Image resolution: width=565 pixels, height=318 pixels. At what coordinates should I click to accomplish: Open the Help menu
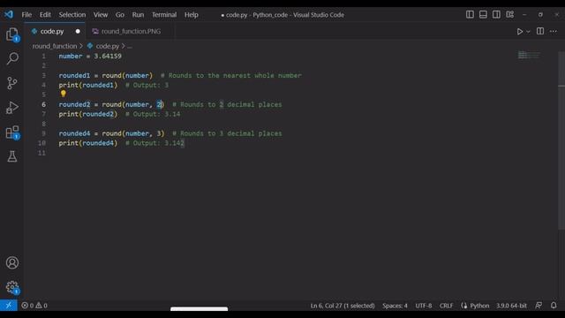coord(192,15)
